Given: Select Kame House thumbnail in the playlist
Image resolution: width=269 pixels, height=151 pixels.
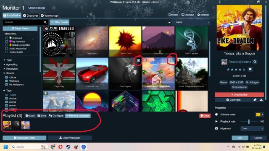Looking at the screenshot, I should [x=25, y=125].
